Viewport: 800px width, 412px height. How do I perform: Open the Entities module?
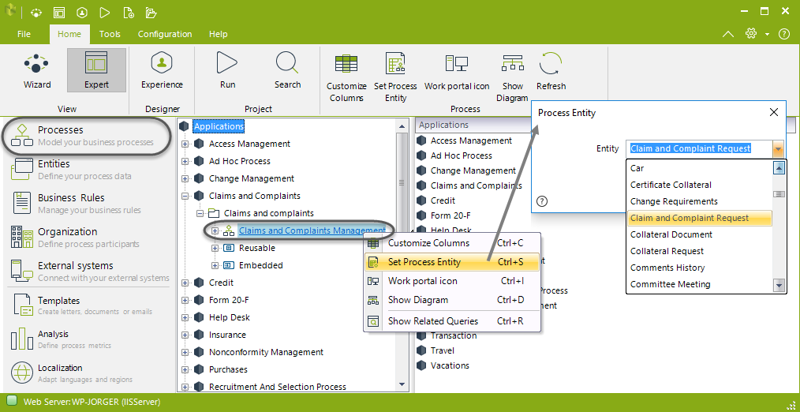87,170
